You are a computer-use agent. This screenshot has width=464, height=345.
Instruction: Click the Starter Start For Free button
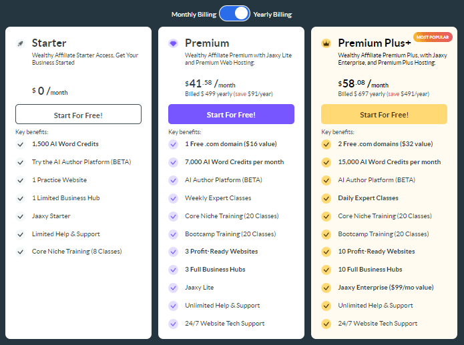pos(78,114)
